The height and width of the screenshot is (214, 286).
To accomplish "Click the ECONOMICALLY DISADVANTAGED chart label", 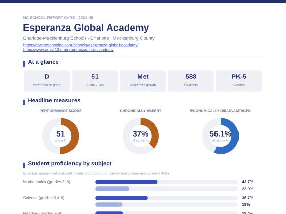I will [220, 111].
